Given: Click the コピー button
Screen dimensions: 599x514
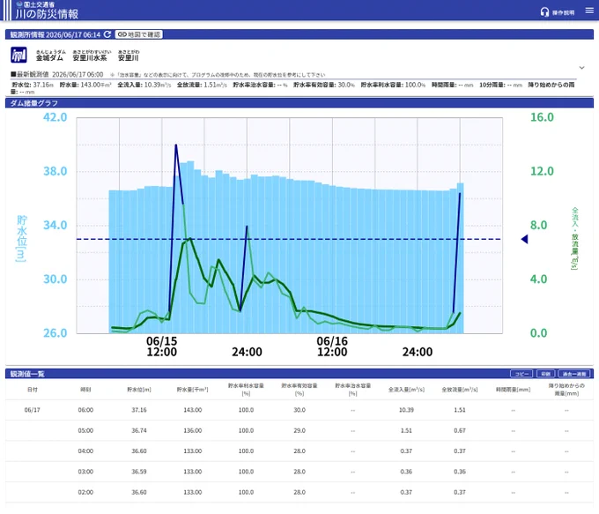Looking at the screenshot, I should pyautogui.click(x=521, y=374).
